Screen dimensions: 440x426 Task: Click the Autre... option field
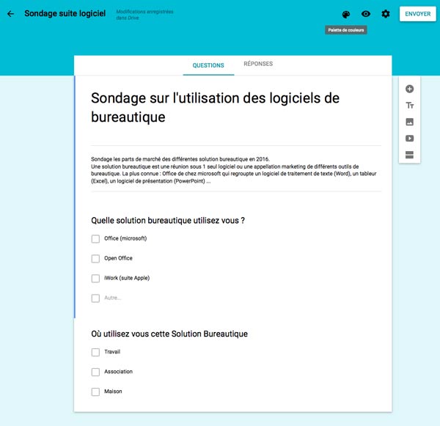pyautogui.click(x=113, y=298)
